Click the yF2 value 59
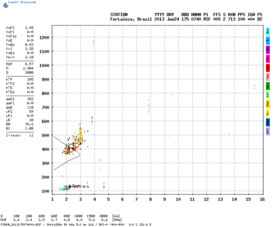This screenshot has height=227, width=280. tap(31, 112)
